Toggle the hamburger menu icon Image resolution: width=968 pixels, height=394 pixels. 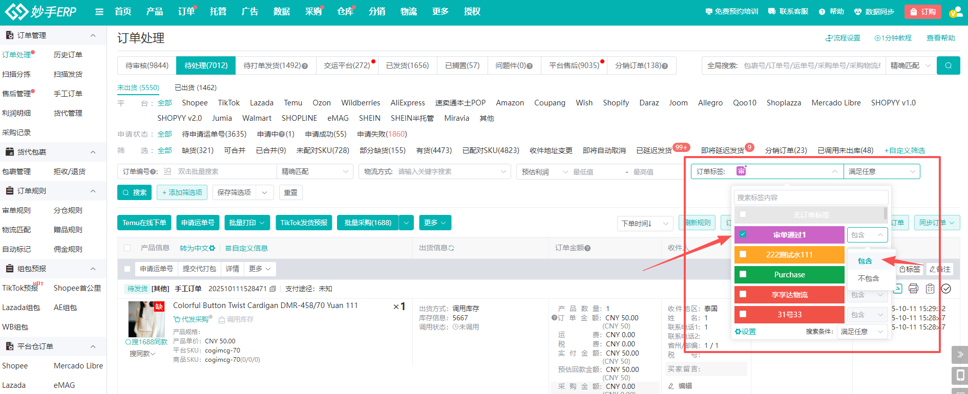coord(99,12)
